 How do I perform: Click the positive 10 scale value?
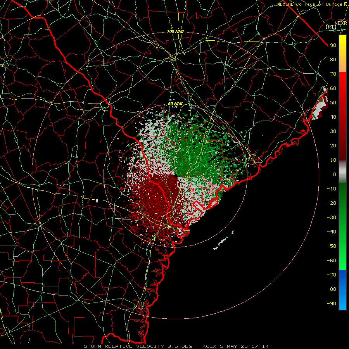(333, 160)
